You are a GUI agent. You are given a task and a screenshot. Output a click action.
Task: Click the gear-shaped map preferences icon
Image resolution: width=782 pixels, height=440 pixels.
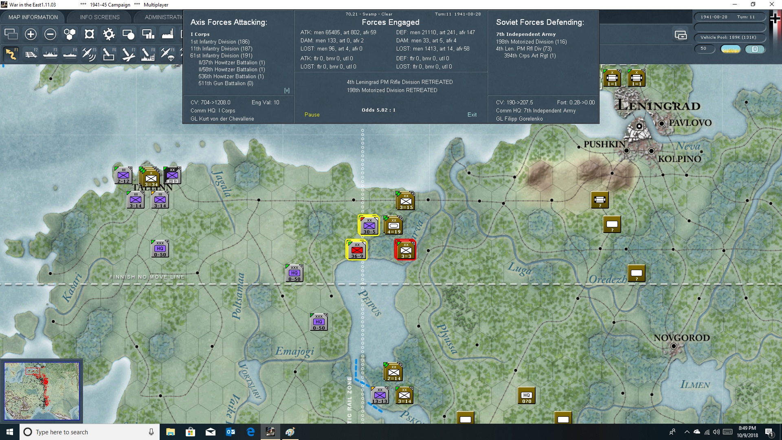click(109, 34)
